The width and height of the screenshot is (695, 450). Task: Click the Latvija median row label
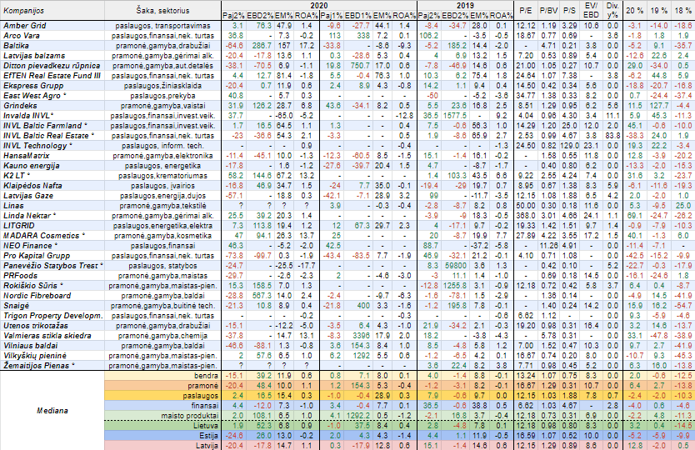pos(207,446)
